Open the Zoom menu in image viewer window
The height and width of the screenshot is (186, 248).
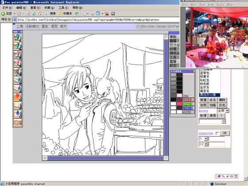pos(211,4)
